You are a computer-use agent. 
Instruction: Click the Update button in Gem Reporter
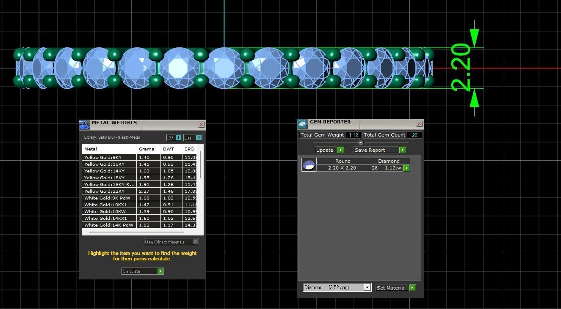329,150
